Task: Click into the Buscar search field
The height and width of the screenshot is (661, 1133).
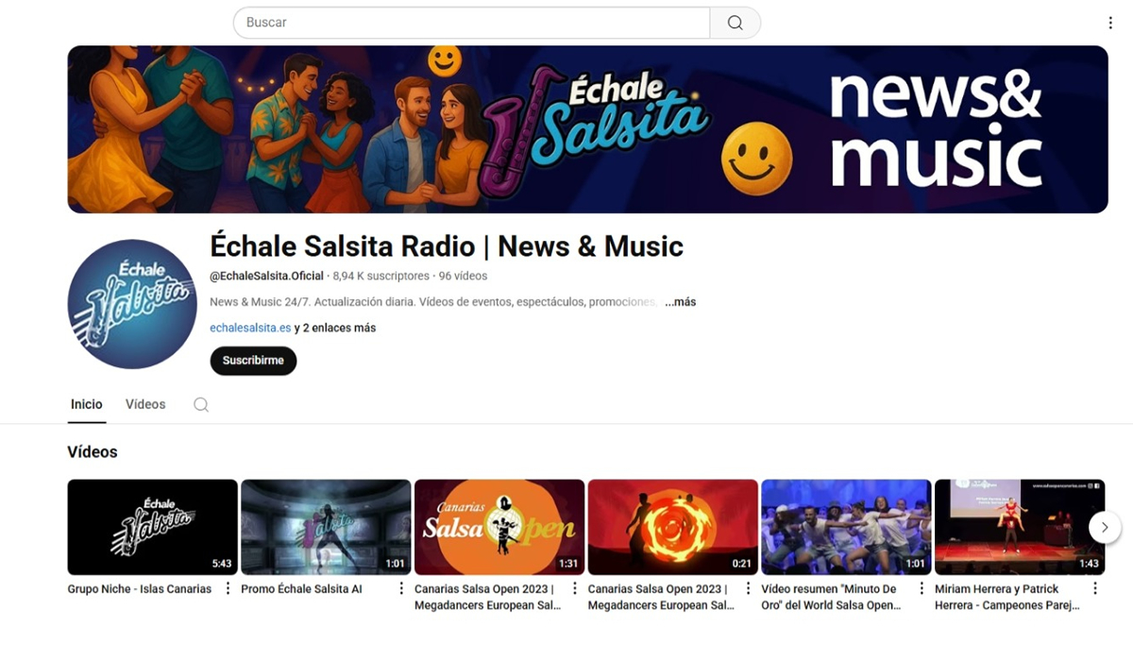Action: pos(471,23)
